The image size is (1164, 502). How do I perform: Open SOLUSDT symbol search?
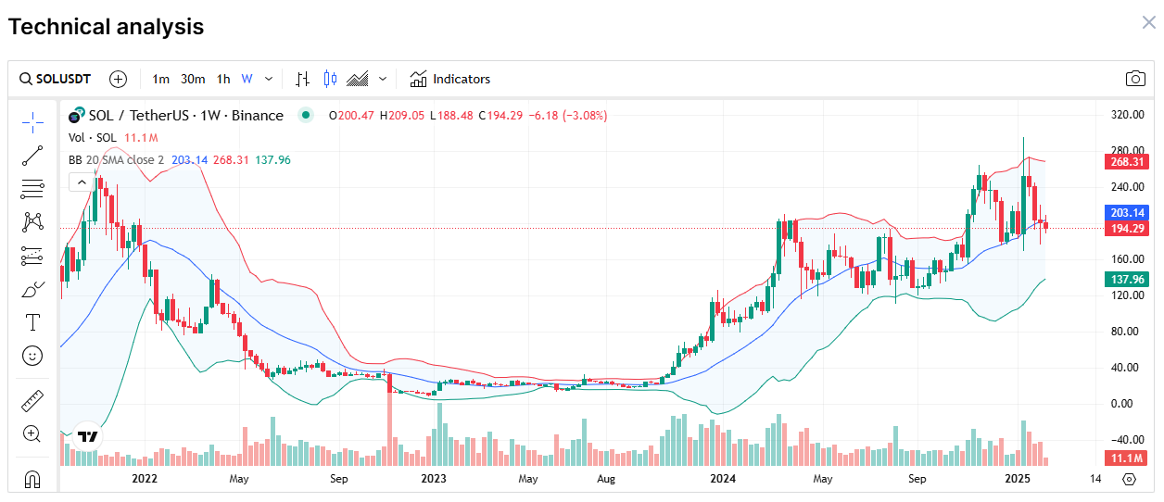pyautogui.click(x=56, y=79)
